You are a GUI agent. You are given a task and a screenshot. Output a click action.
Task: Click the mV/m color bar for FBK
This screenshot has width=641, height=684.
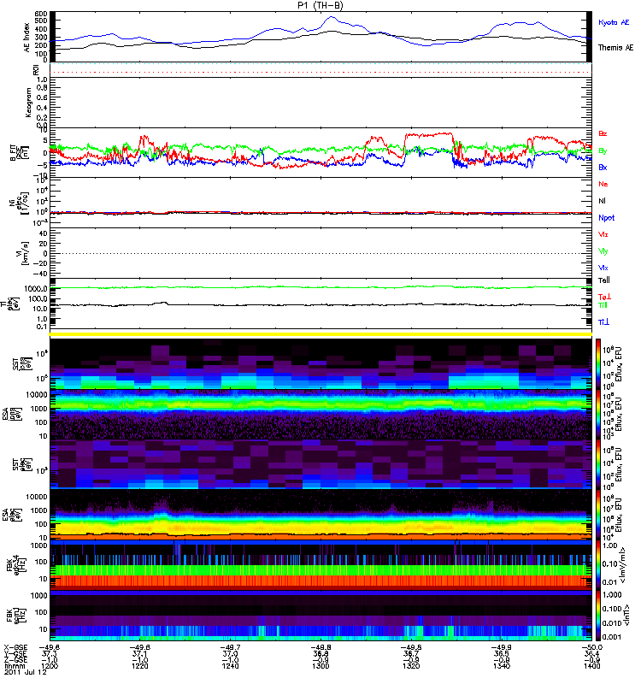598,565
